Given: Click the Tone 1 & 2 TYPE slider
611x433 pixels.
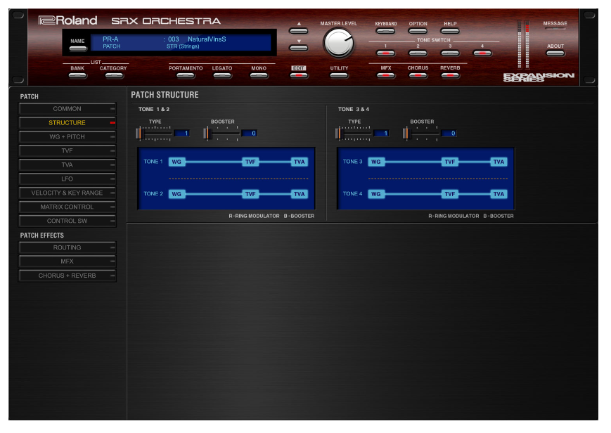Looking at the screenshot, I should tap(154, 134).
